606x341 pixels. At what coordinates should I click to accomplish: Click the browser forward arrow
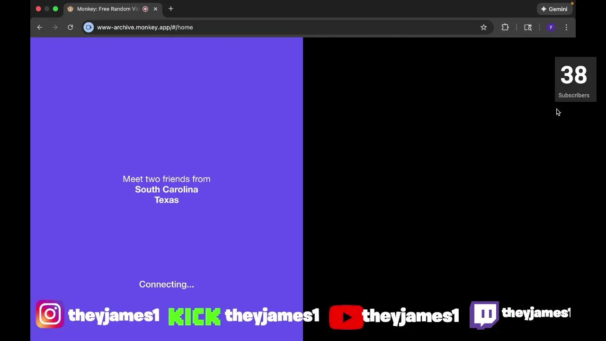tap(55, 27)
